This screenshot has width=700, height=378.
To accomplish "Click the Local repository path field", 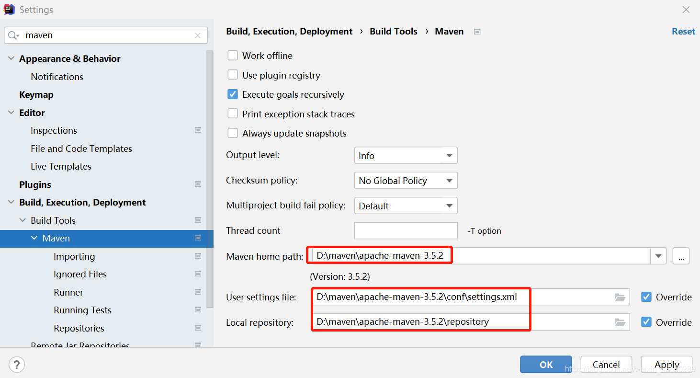I will click(471, 322).
